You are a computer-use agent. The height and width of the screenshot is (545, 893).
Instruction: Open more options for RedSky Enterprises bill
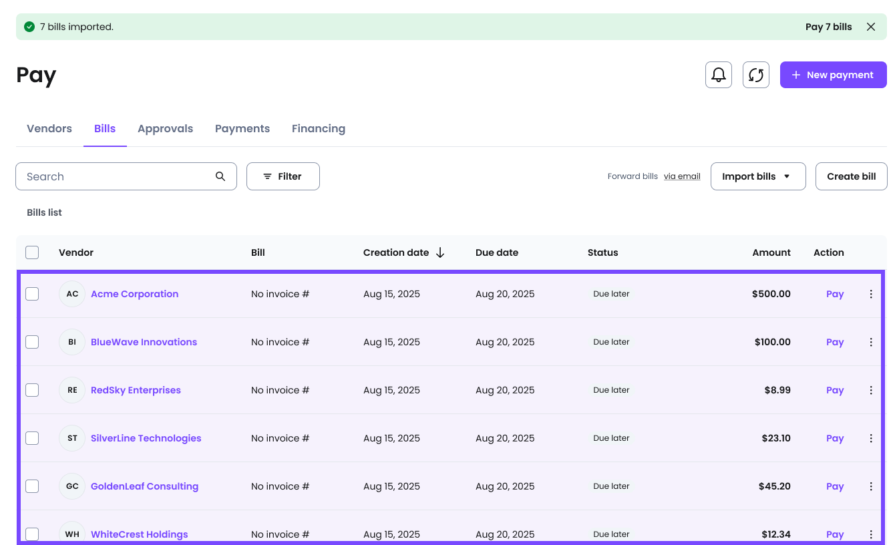pyautogui.click(x=870, y=390)
